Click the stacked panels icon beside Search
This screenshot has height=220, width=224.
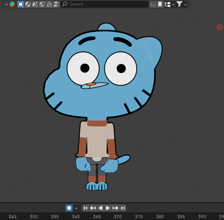click(56, 4)
